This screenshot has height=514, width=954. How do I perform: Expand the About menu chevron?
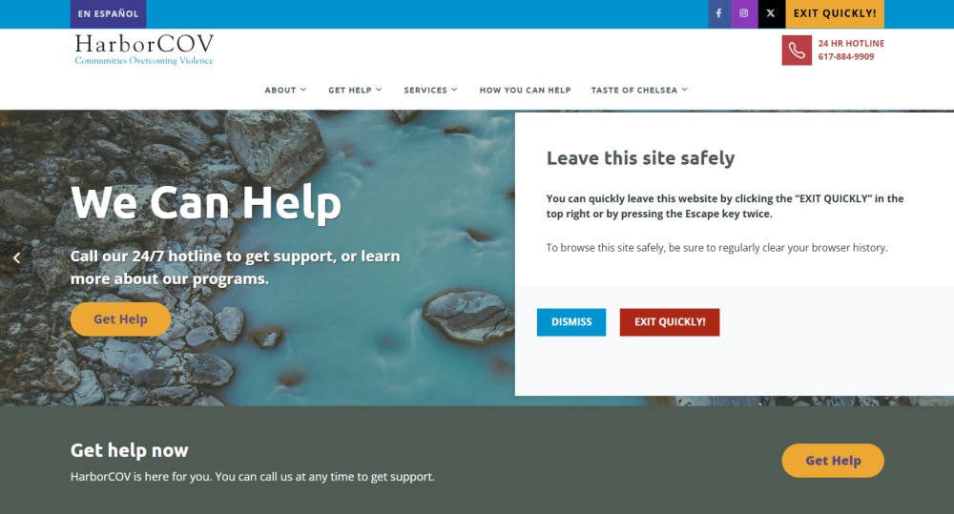tap(303, 90)
